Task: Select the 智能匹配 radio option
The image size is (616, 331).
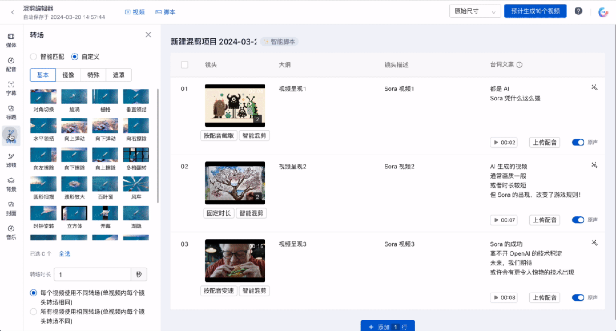Action: coord(33,57)
